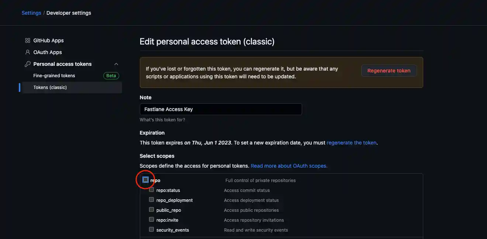Check the repo:status scope
The height and width of the screenshot is (239, 487).
[x=151, y=189]
